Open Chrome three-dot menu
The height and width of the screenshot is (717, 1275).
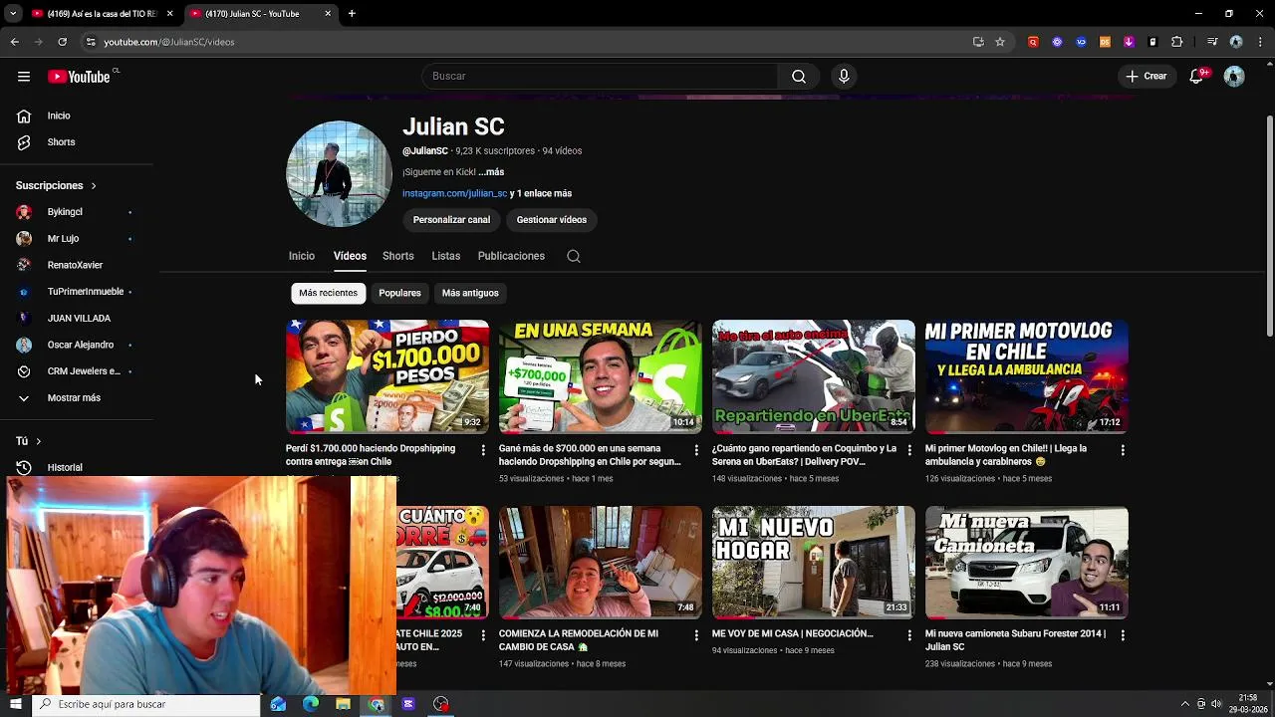(x=1260, y=42)
